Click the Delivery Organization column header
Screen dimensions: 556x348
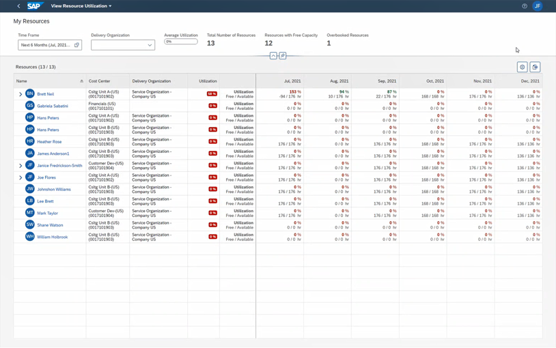click(x=158, y=81)
